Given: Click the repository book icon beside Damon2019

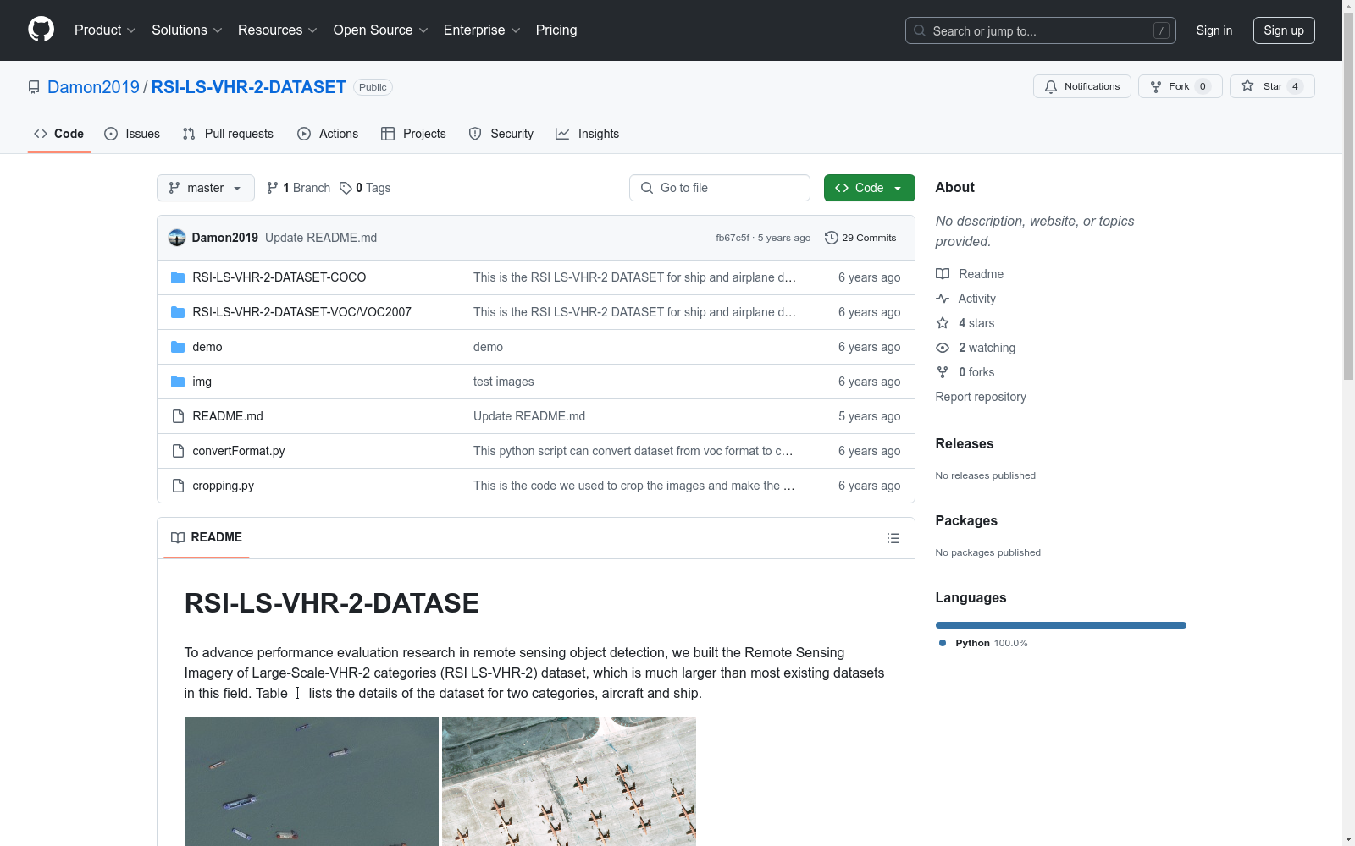Looking at the screenshot, I should 34,87.
